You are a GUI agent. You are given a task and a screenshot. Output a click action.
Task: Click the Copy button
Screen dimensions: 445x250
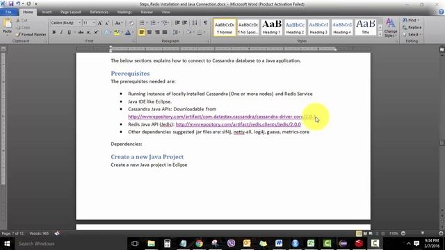23,28
